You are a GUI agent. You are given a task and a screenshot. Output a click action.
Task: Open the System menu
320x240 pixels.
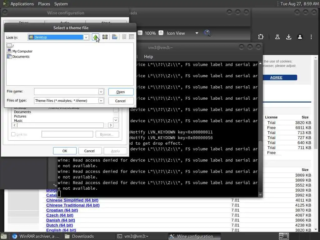tap(61, 4)
